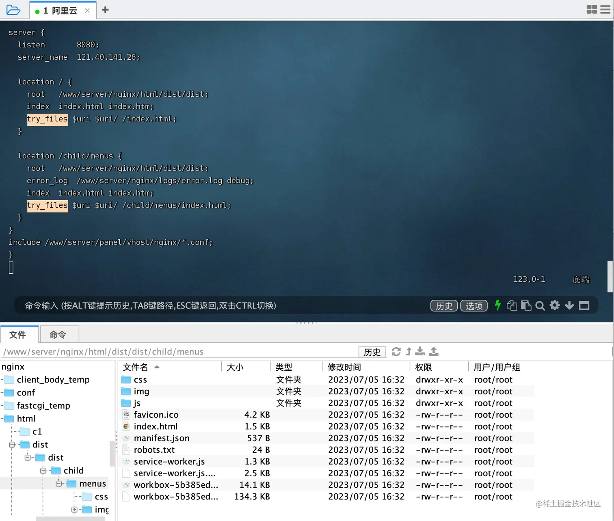Sort by 修改时间 column header

(366, 367)
